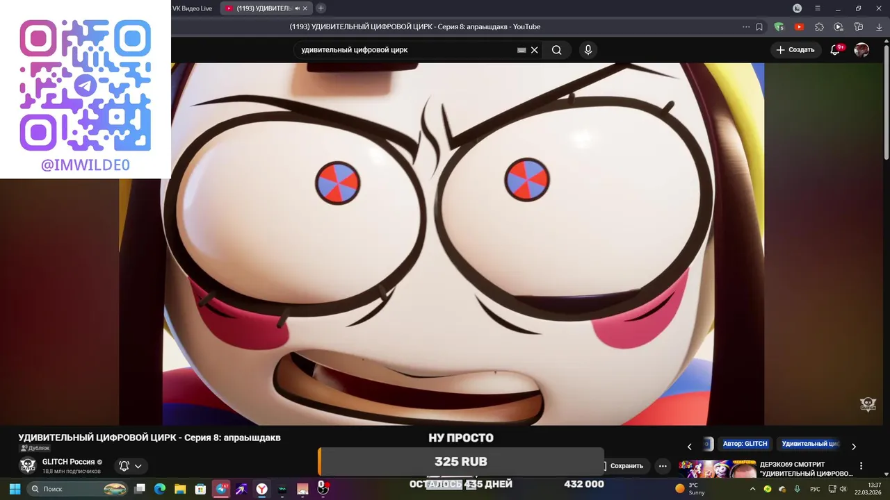
Task: Open Yandex Browser icon on the taskbar
Action: (x=261, y=489)
